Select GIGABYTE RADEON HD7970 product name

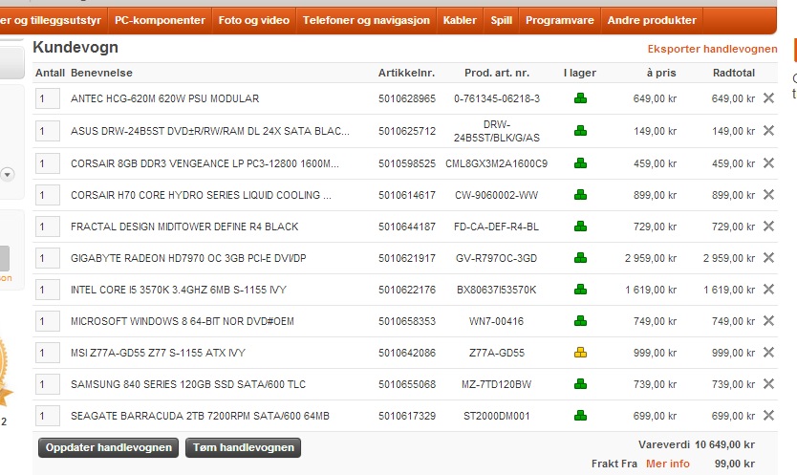coord(188,258)
